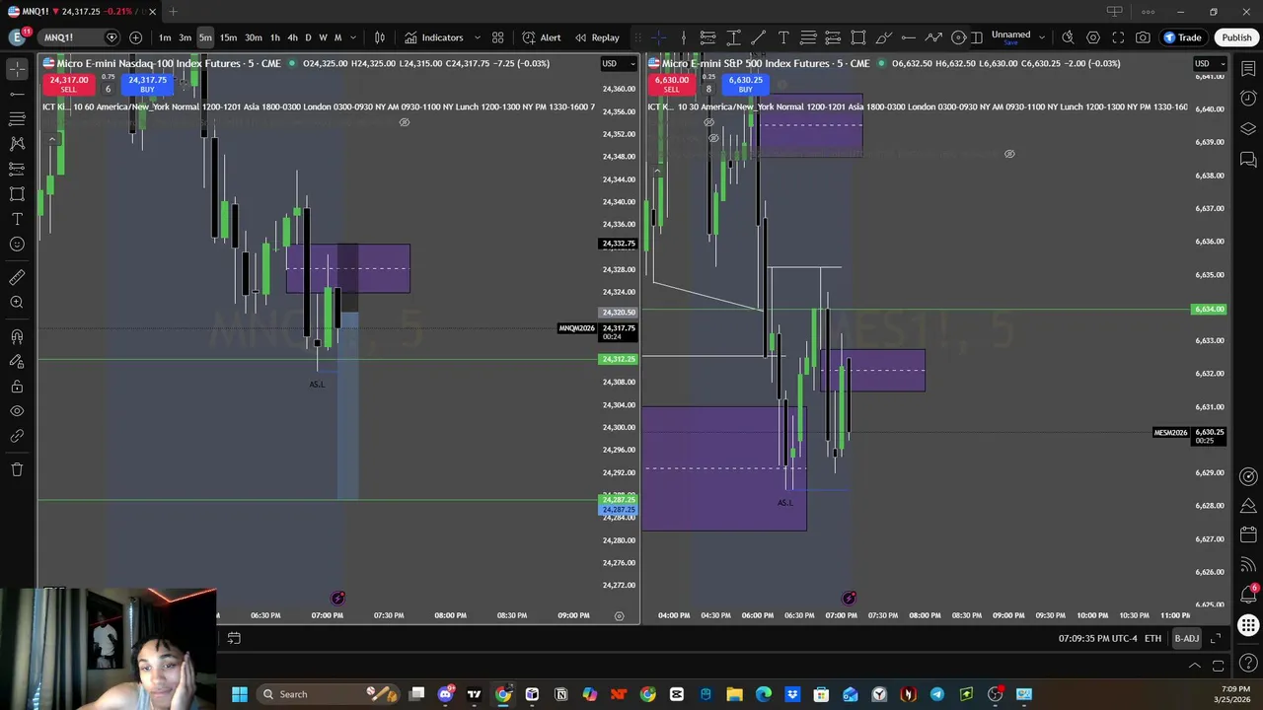
Task: Open USD currency dropdown on Nasdaq chart
Action: pyautogui.click(x=617, y=63)
